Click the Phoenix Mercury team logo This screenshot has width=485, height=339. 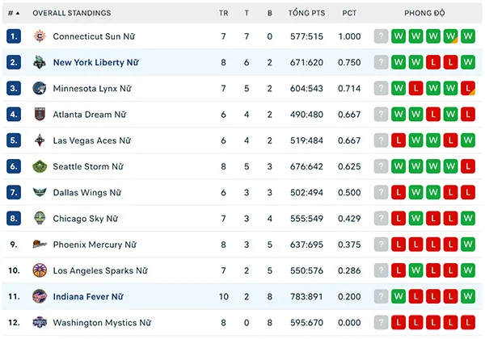coord(40,245)
